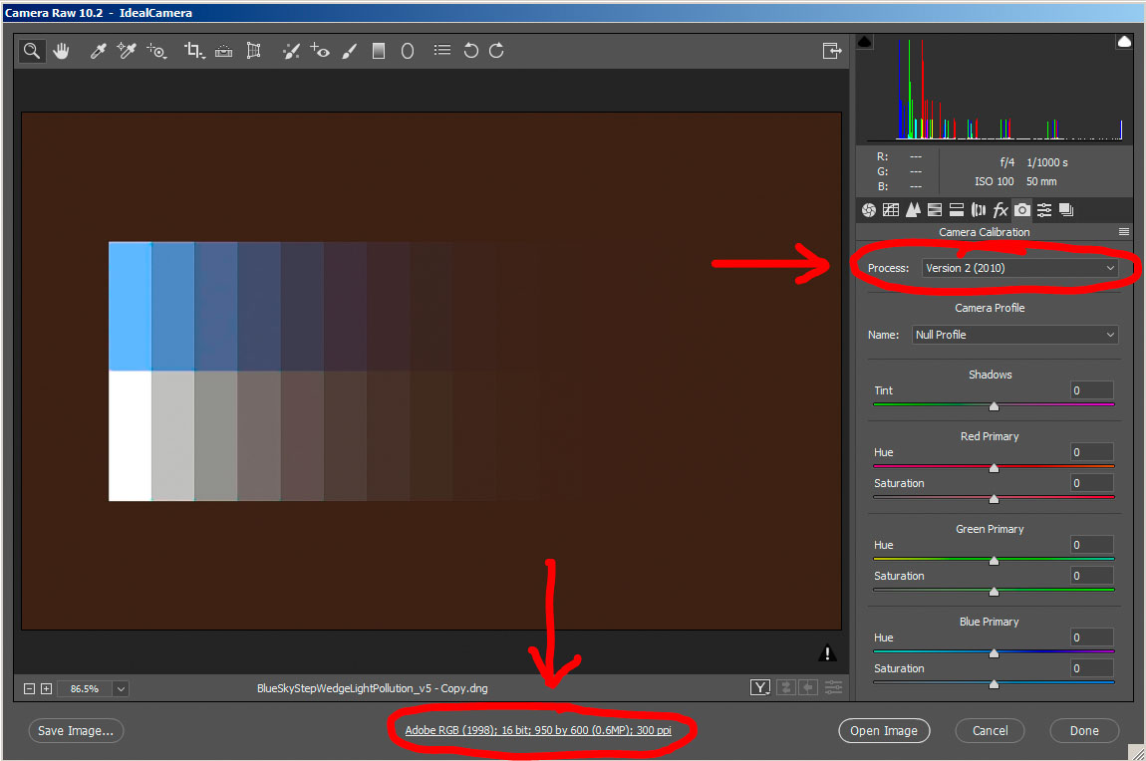Viewport: 1146px width, 761px height.
Task: Click the Open Image button
Action: [x=883, y=730]
